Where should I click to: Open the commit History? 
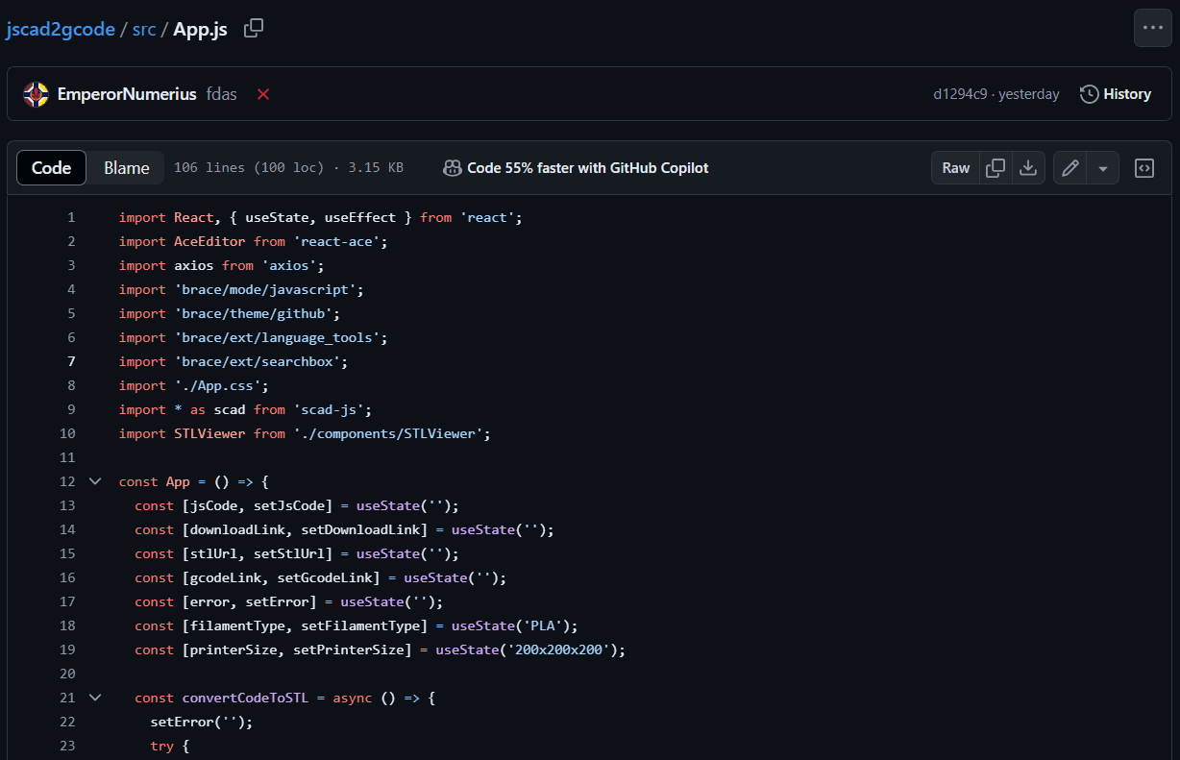(1116, 94)
